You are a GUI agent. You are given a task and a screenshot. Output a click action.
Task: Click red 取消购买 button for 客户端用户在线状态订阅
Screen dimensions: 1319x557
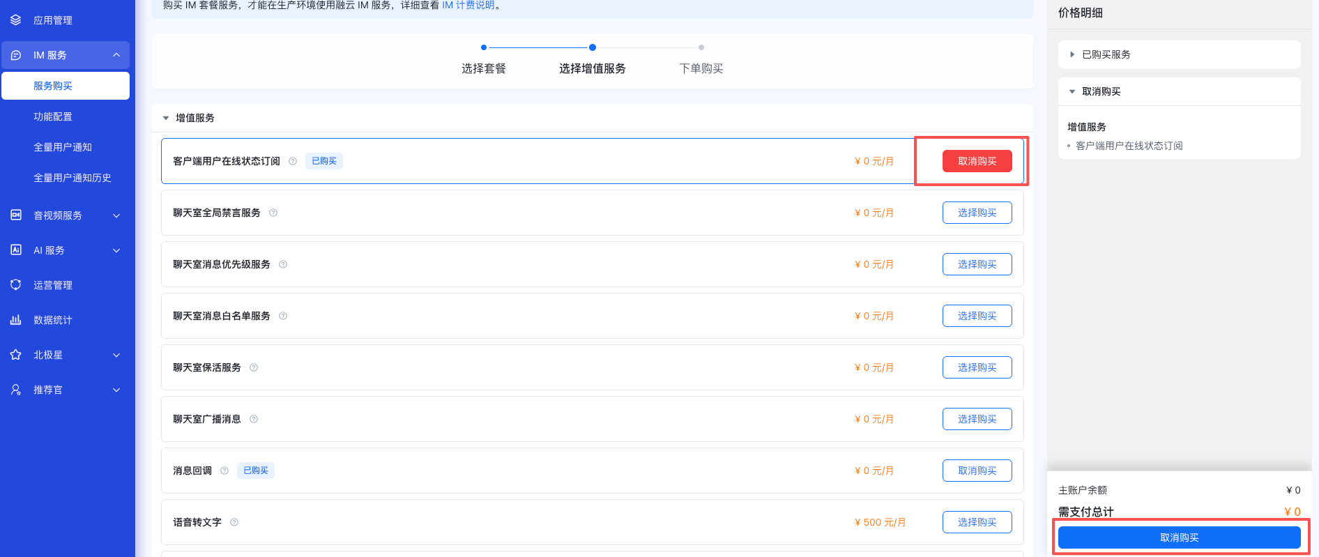coord(977,161)
